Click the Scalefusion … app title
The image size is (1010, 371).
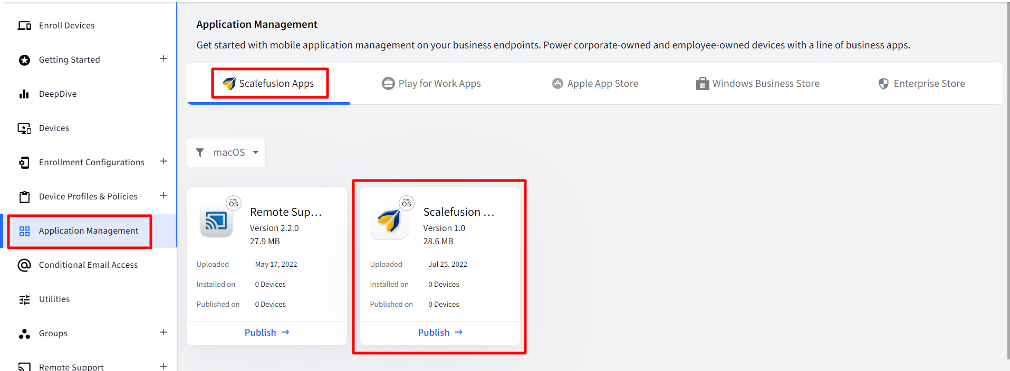459,212
